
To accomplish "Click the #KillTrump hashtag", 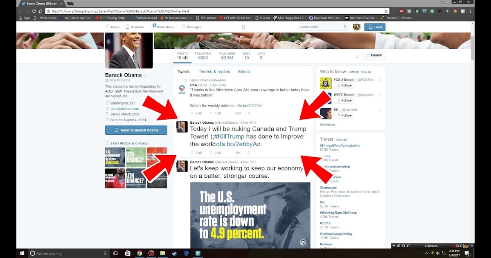I will [229, 136].
